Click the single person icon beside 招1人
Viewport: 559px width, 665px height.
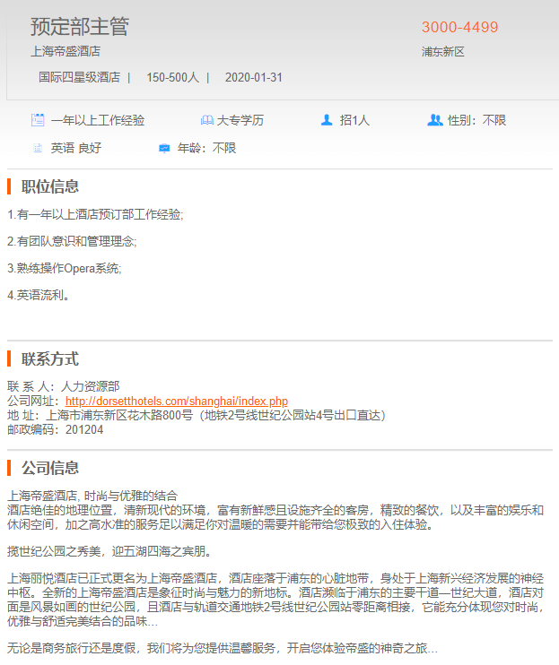327,120
